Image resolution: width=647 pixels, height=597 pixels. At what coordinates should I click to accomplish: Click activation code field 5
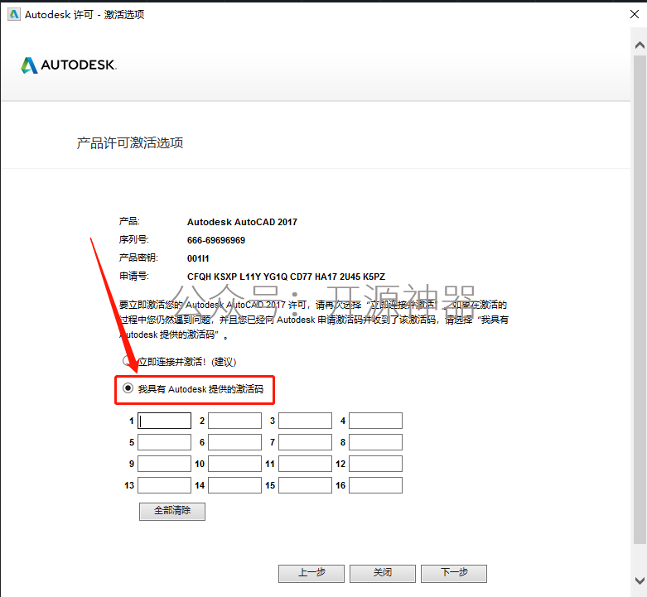(164, 442)
